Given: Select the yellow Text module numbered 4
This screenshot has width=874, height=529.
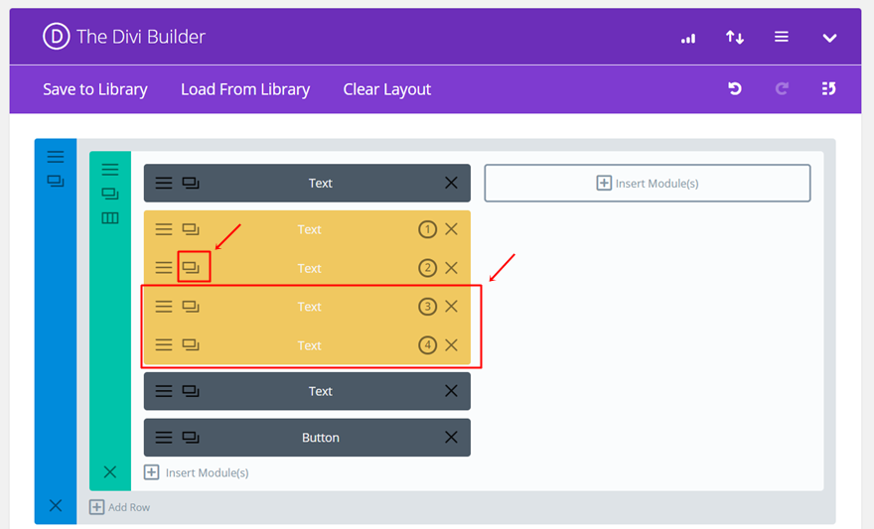Looking at the screenshot, I should [307, 345].
